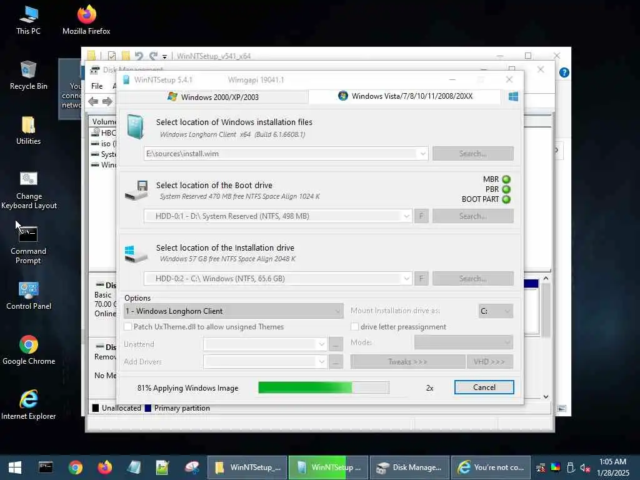Image resolution: width=640 pixels, height=480 pixels.
Task: Expand the Unattend dropdown
Action: pyautogui.click(x=322, y=344)
